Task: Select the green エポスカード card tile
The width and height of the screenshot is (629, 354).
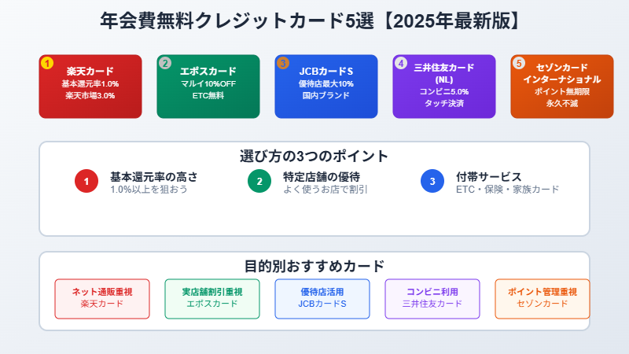Action: (208, 88)
